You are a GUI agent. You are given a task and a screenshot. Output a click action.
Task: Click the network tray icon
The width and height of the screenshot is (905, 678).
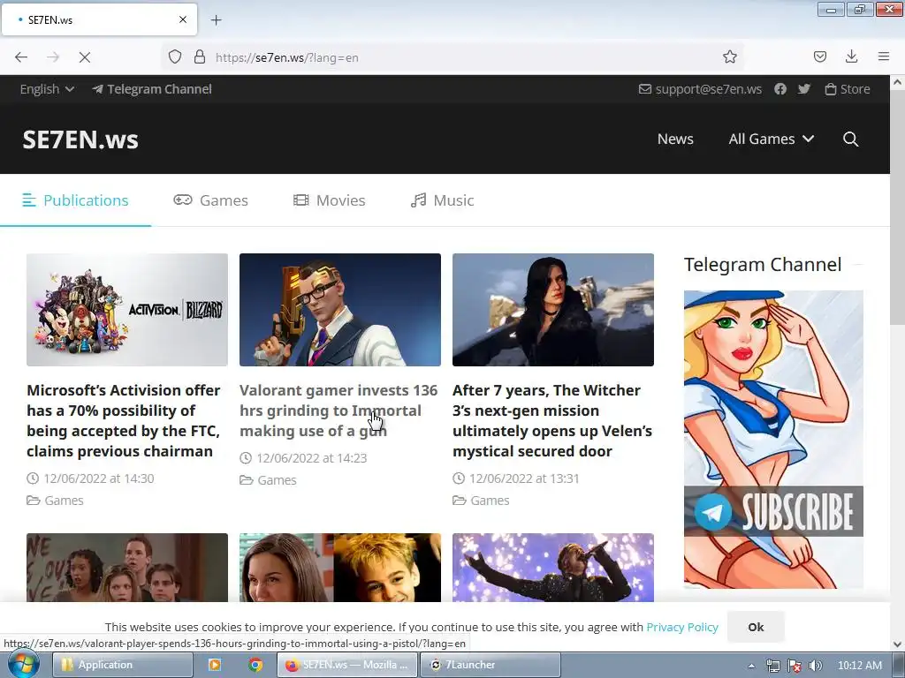[x=772, y=666]
